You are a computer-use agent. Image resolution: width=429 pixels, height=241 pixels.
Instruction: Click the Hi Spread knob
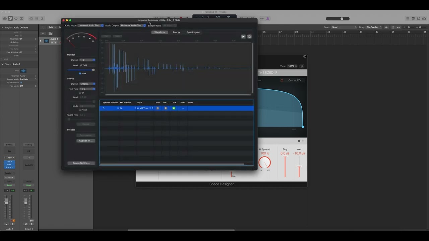pyautogui.click(x=264, y=162)
